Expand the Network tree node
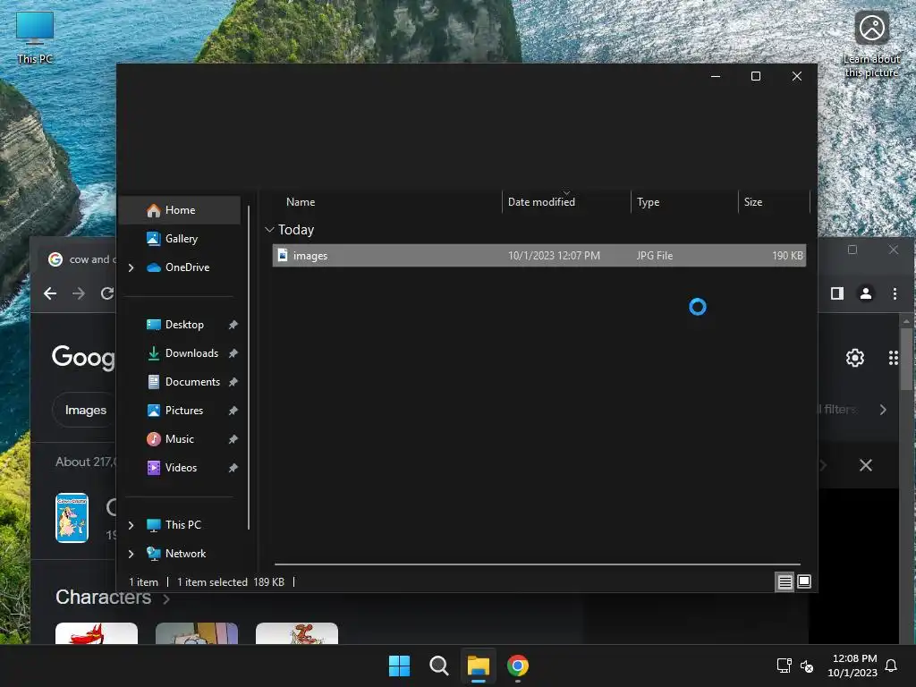Viewport: 916px width, 687px height. click(x=131, y=554)
